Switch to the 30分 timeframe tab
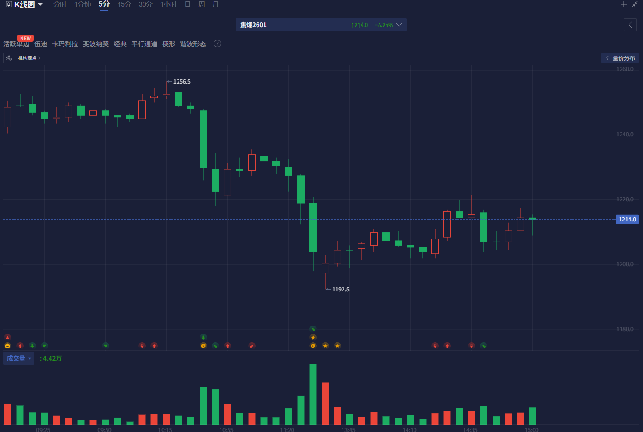The image size is (643, 432). click(145, 4)
